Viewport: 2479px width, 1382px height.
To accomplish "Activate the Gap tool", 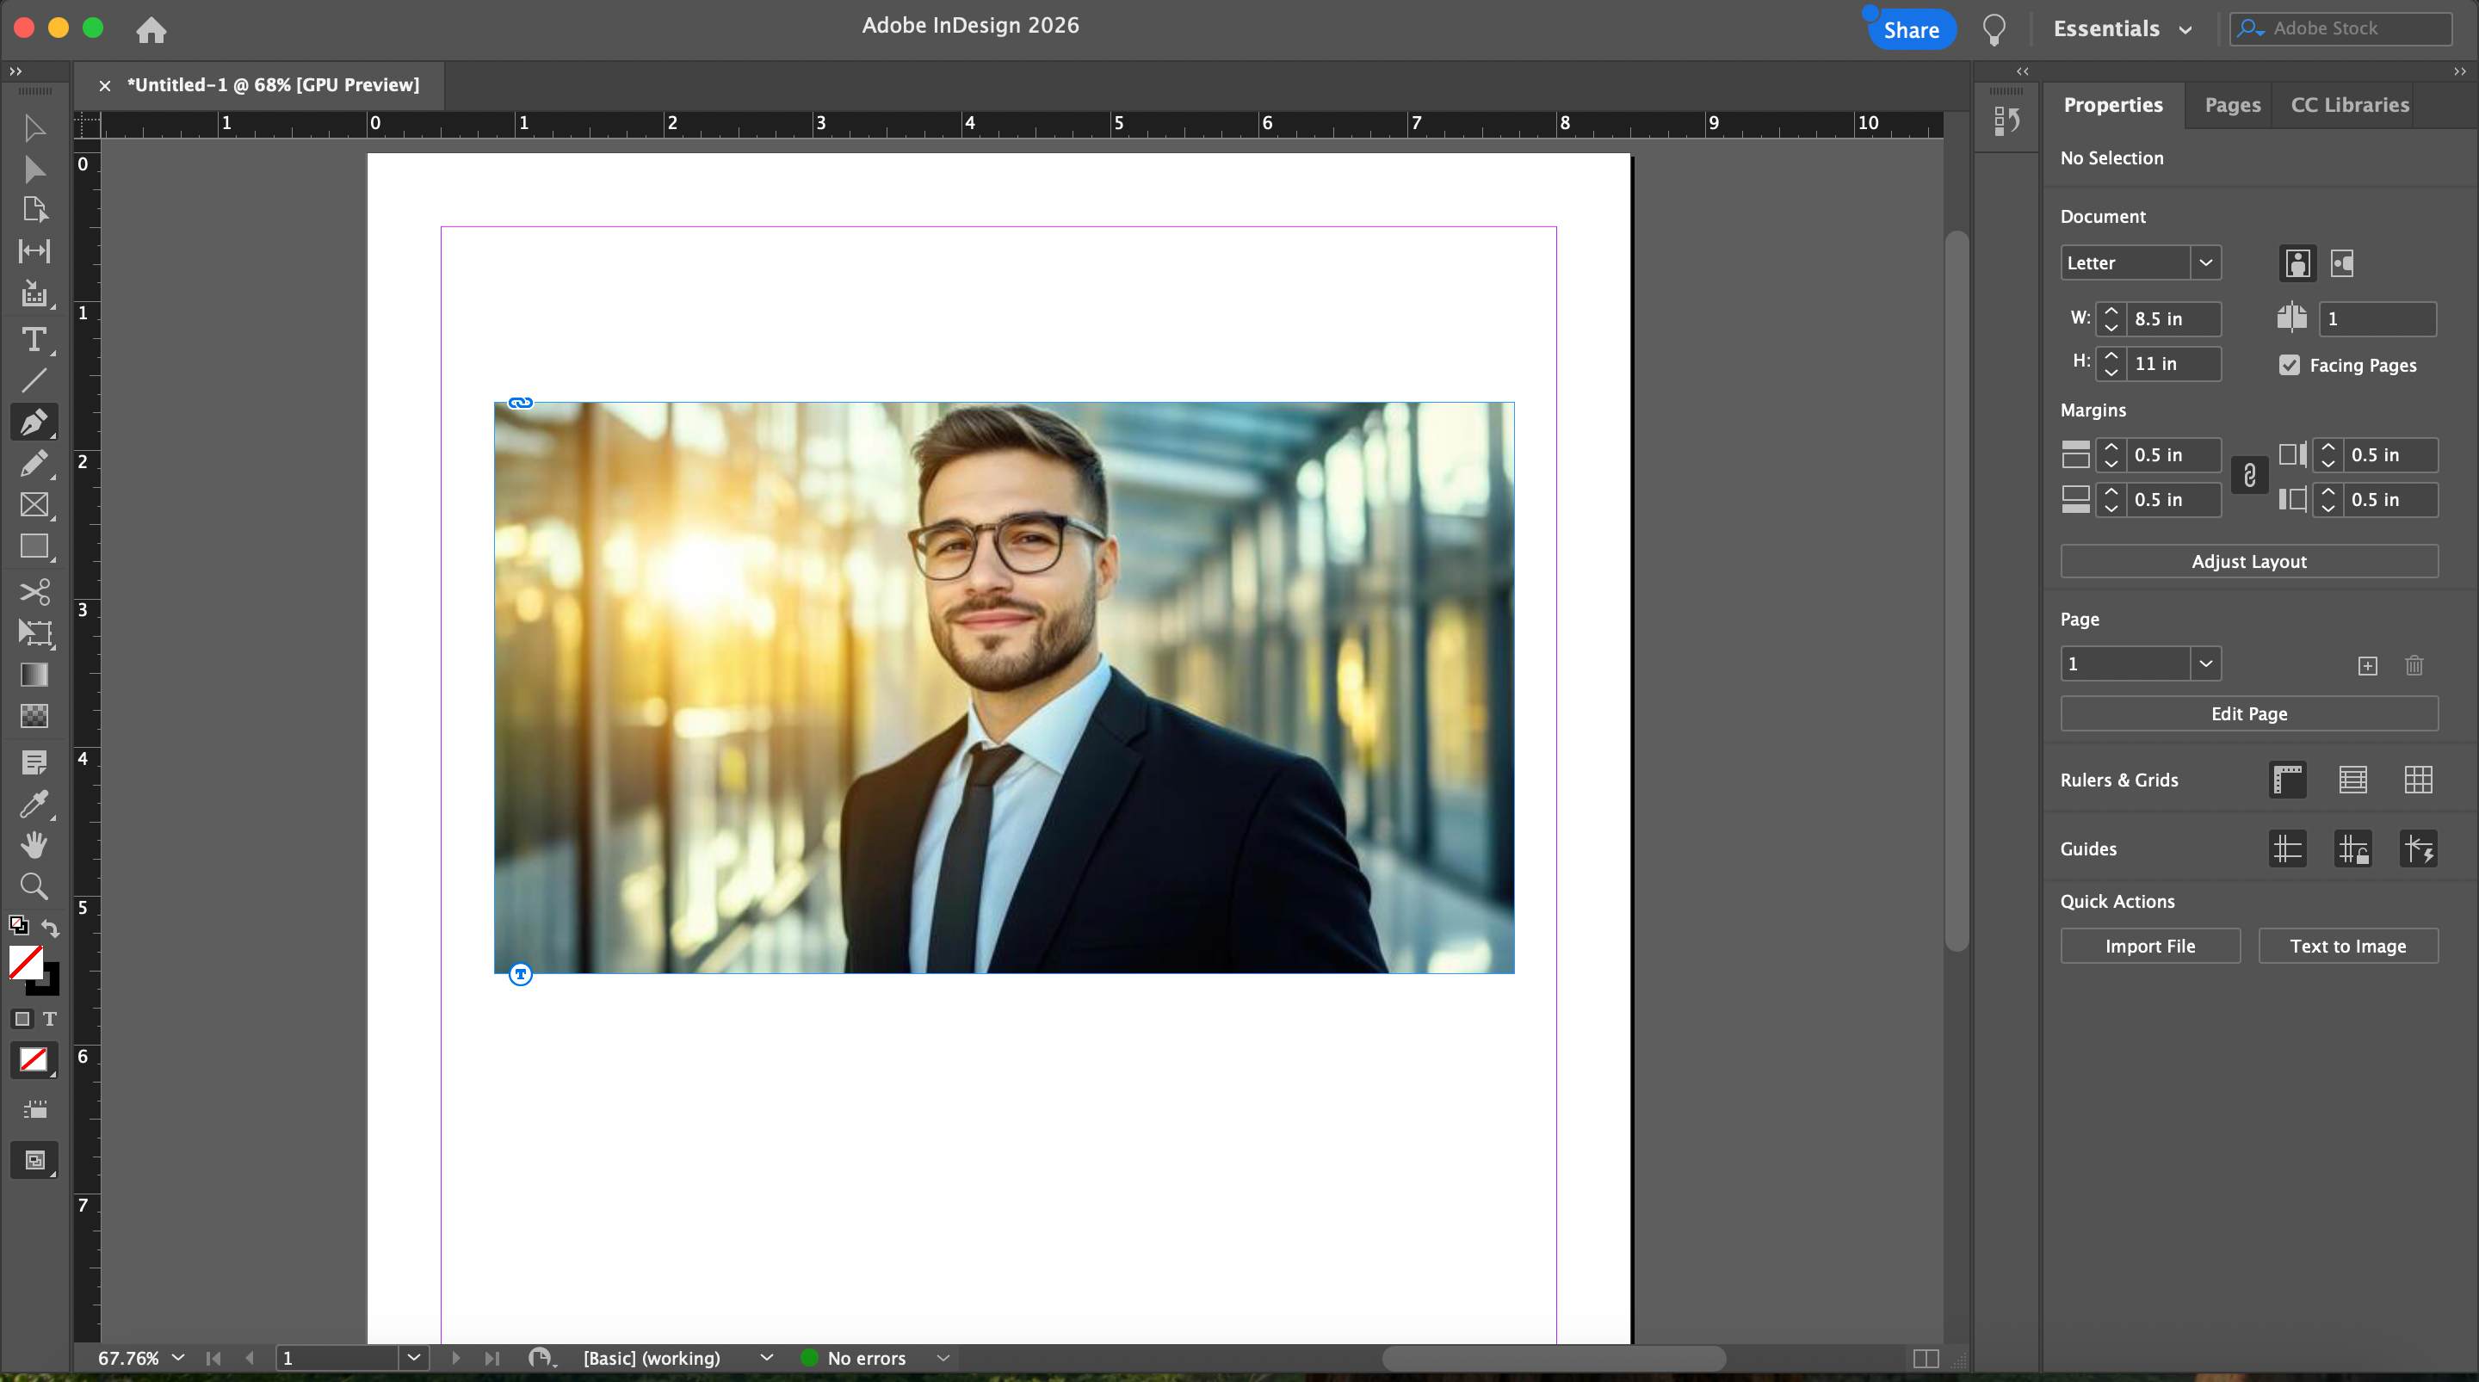I will 34,251.
